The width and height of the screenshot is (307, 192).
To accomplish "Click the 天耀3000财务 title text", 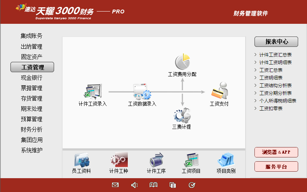I will (x=65, y=11).
